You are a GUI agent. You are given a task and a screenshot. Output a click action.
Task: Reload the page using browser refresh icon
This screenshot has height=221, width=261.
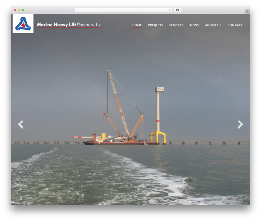170,10
